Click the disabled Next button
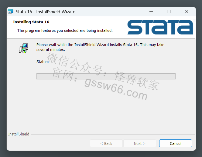 point(140,143)
